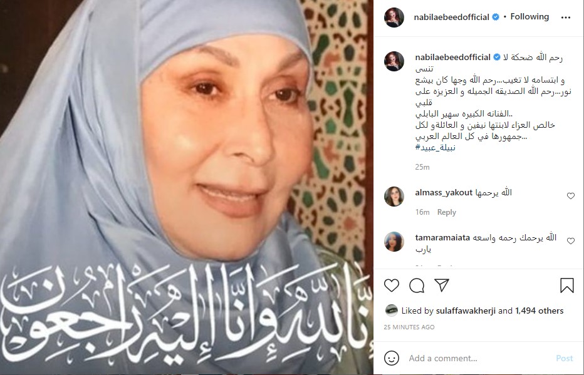
Task: Like the post with heart icon
Action: tap(392, 285)
